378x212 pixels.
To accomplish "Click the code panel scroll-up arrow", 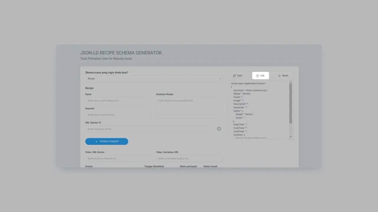I will (291, 82).
